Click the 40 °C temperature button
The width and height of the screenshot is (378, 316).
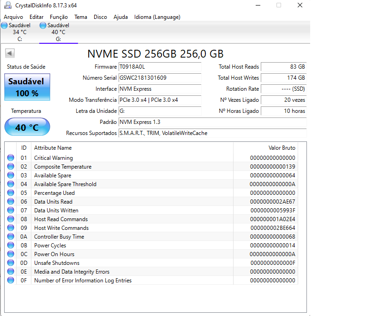click(x=27, y=127)
